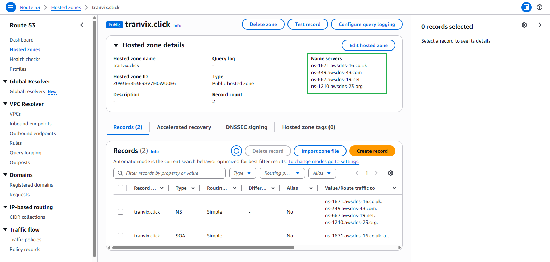550x262 pixels.
Task: Open the Routing policy filter dropdown
Action: tap(282, 173)
